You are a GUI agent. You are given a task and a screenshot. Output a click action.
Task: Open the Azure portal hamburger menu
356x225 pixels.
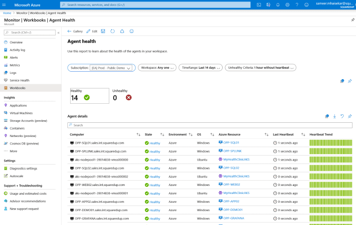[4, 5]
